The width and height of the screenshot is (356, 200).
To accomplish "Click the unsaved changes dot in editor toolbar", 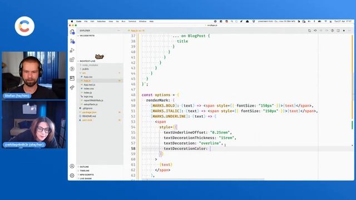I will (x=344, y=31).
